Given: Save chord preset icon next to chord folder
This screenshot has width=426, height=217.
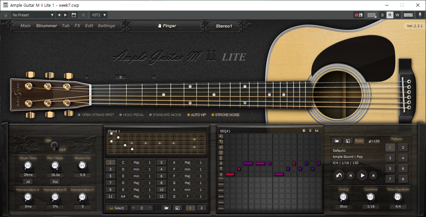Looking at the screenshot, I should [177, 208].
